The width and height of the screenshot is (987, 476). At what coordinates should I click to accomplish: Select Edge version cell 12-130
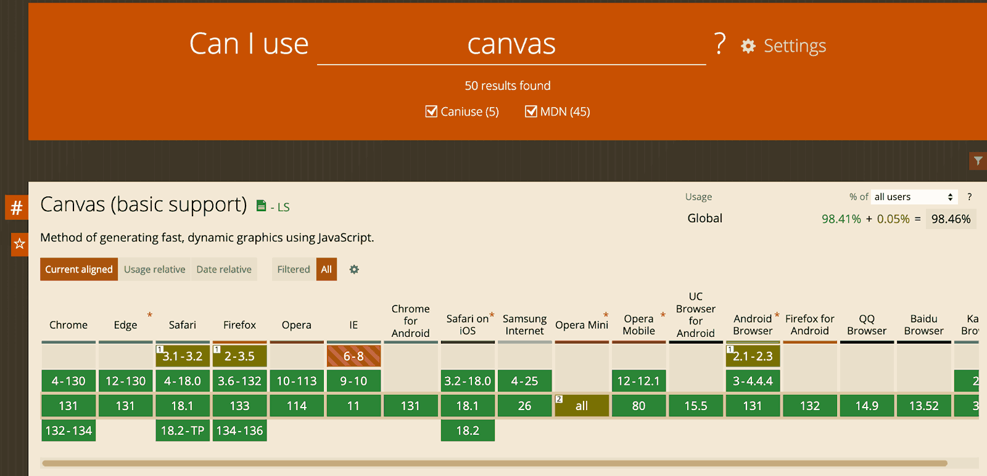(x=125, y=381)
